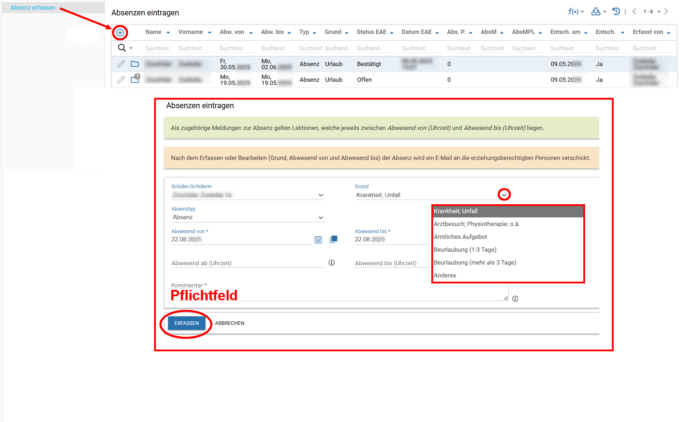Select 'Arztbesuch; Physiotherapie; o.ä.' option

(477, 224)
